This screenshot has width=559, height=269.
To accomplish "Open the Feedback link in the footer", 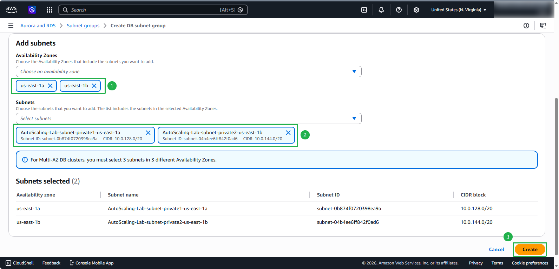I will click(51, 263).
